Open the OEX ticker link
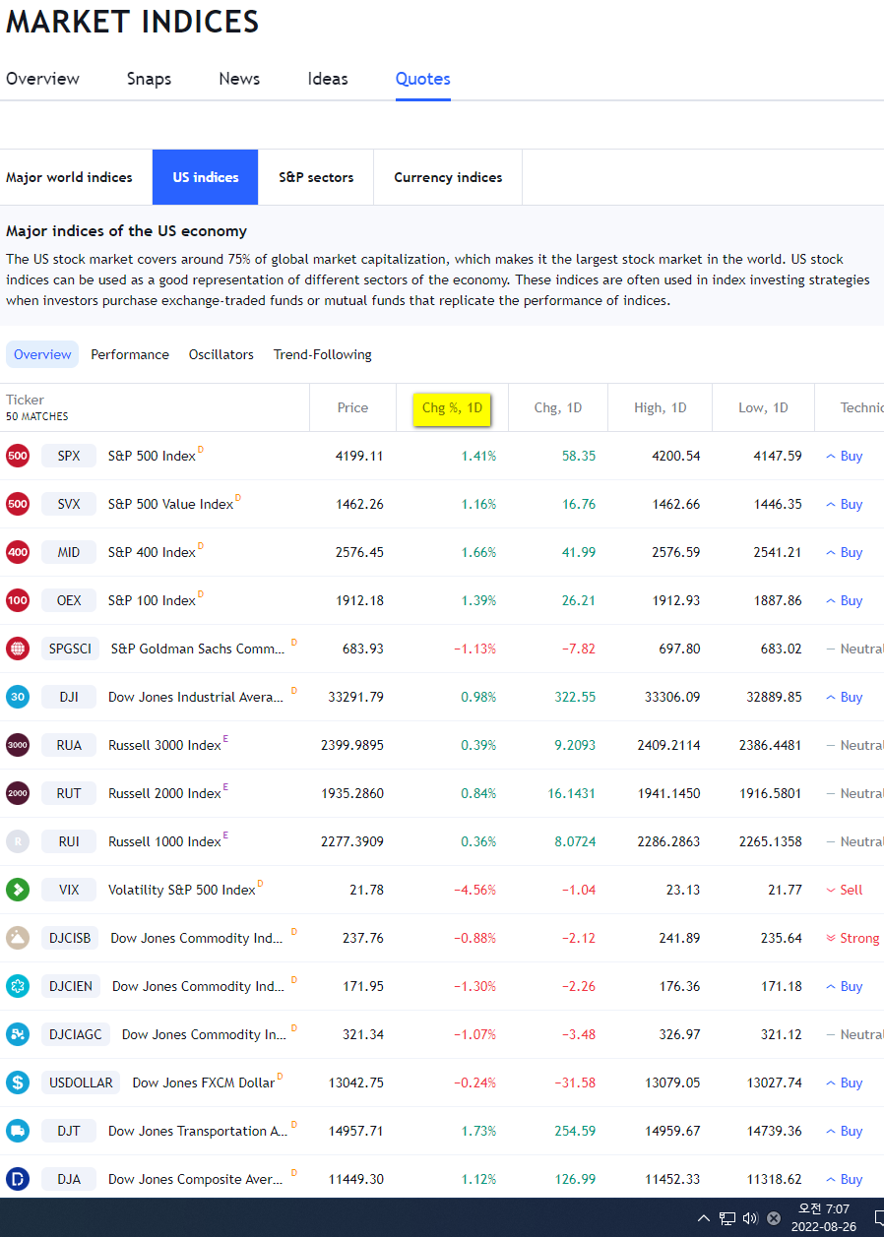The width and height of the screenshot is (884, 1237). coord(69,600)
